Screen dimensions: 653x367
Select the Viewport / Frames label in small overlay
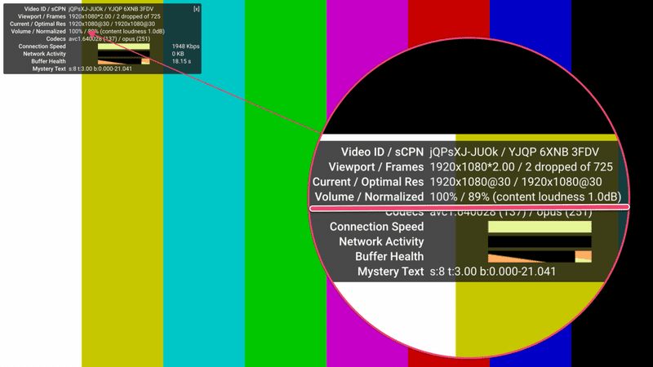pyautogui.click(x=42, y=16)
